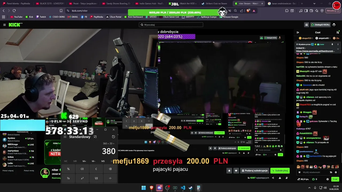Switch to the taran sredniowiecze Google tab
Screen dimensions: 342x192
click(282, 3)
